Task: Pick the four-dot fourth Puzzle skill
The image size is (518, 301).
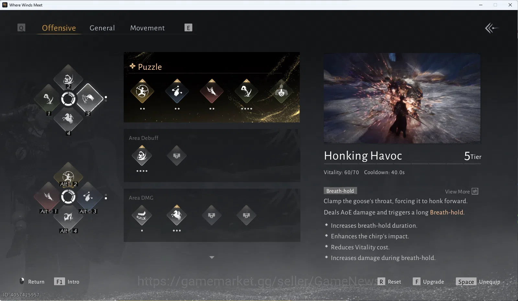Action: pos(246,91)
